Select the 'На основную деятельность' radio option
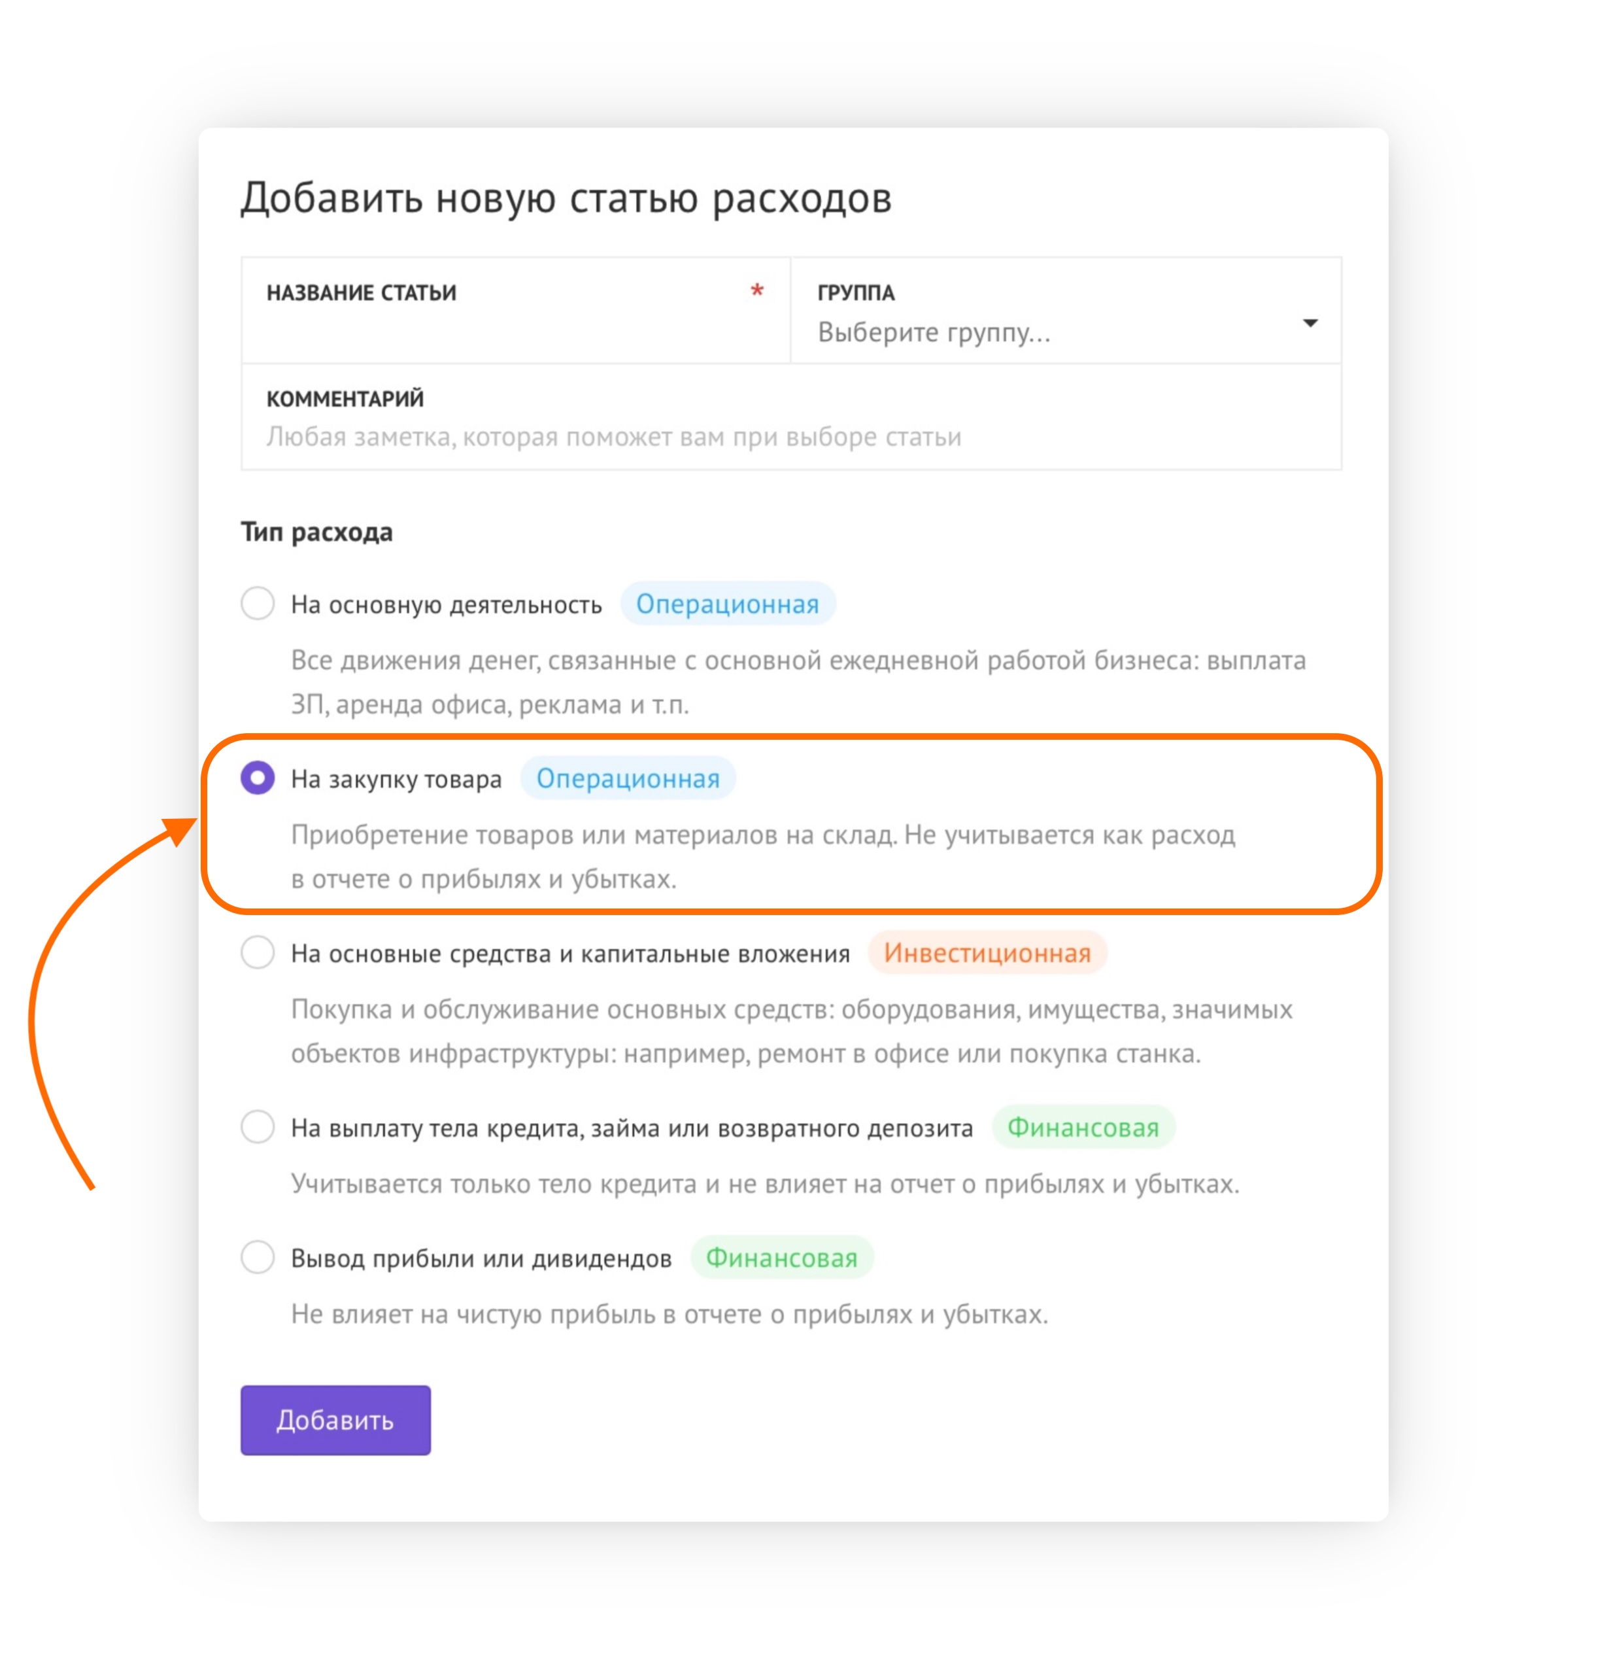Viewport: 1609px width, 1662px height. (258, 604)
